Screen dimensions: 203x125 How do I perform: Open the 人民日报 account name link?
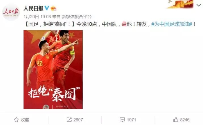[34, 8]
